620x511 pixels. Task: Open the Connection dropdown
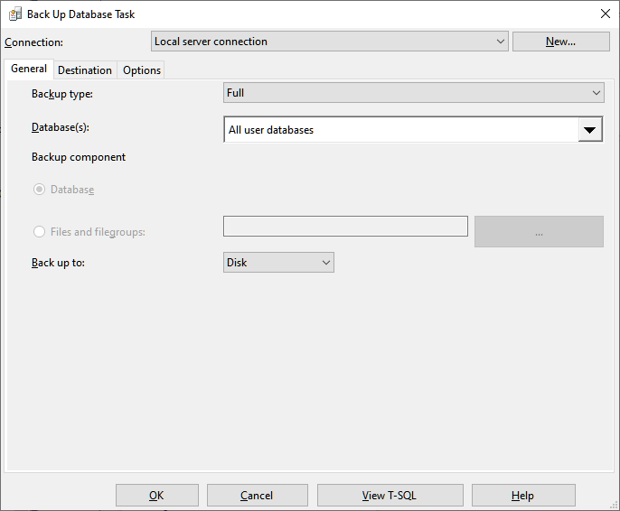tap(329, 42)
